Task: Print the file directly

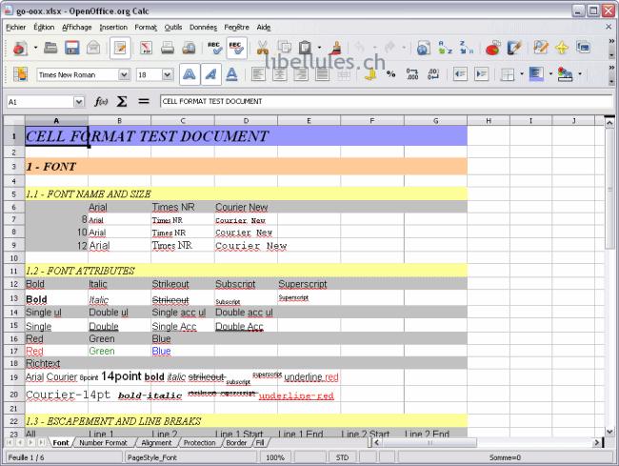Action: click(168, 48)
